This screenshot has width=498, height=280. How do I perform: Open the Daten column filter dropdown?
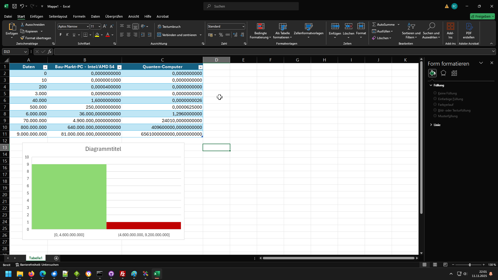click(x=45, y=67)
